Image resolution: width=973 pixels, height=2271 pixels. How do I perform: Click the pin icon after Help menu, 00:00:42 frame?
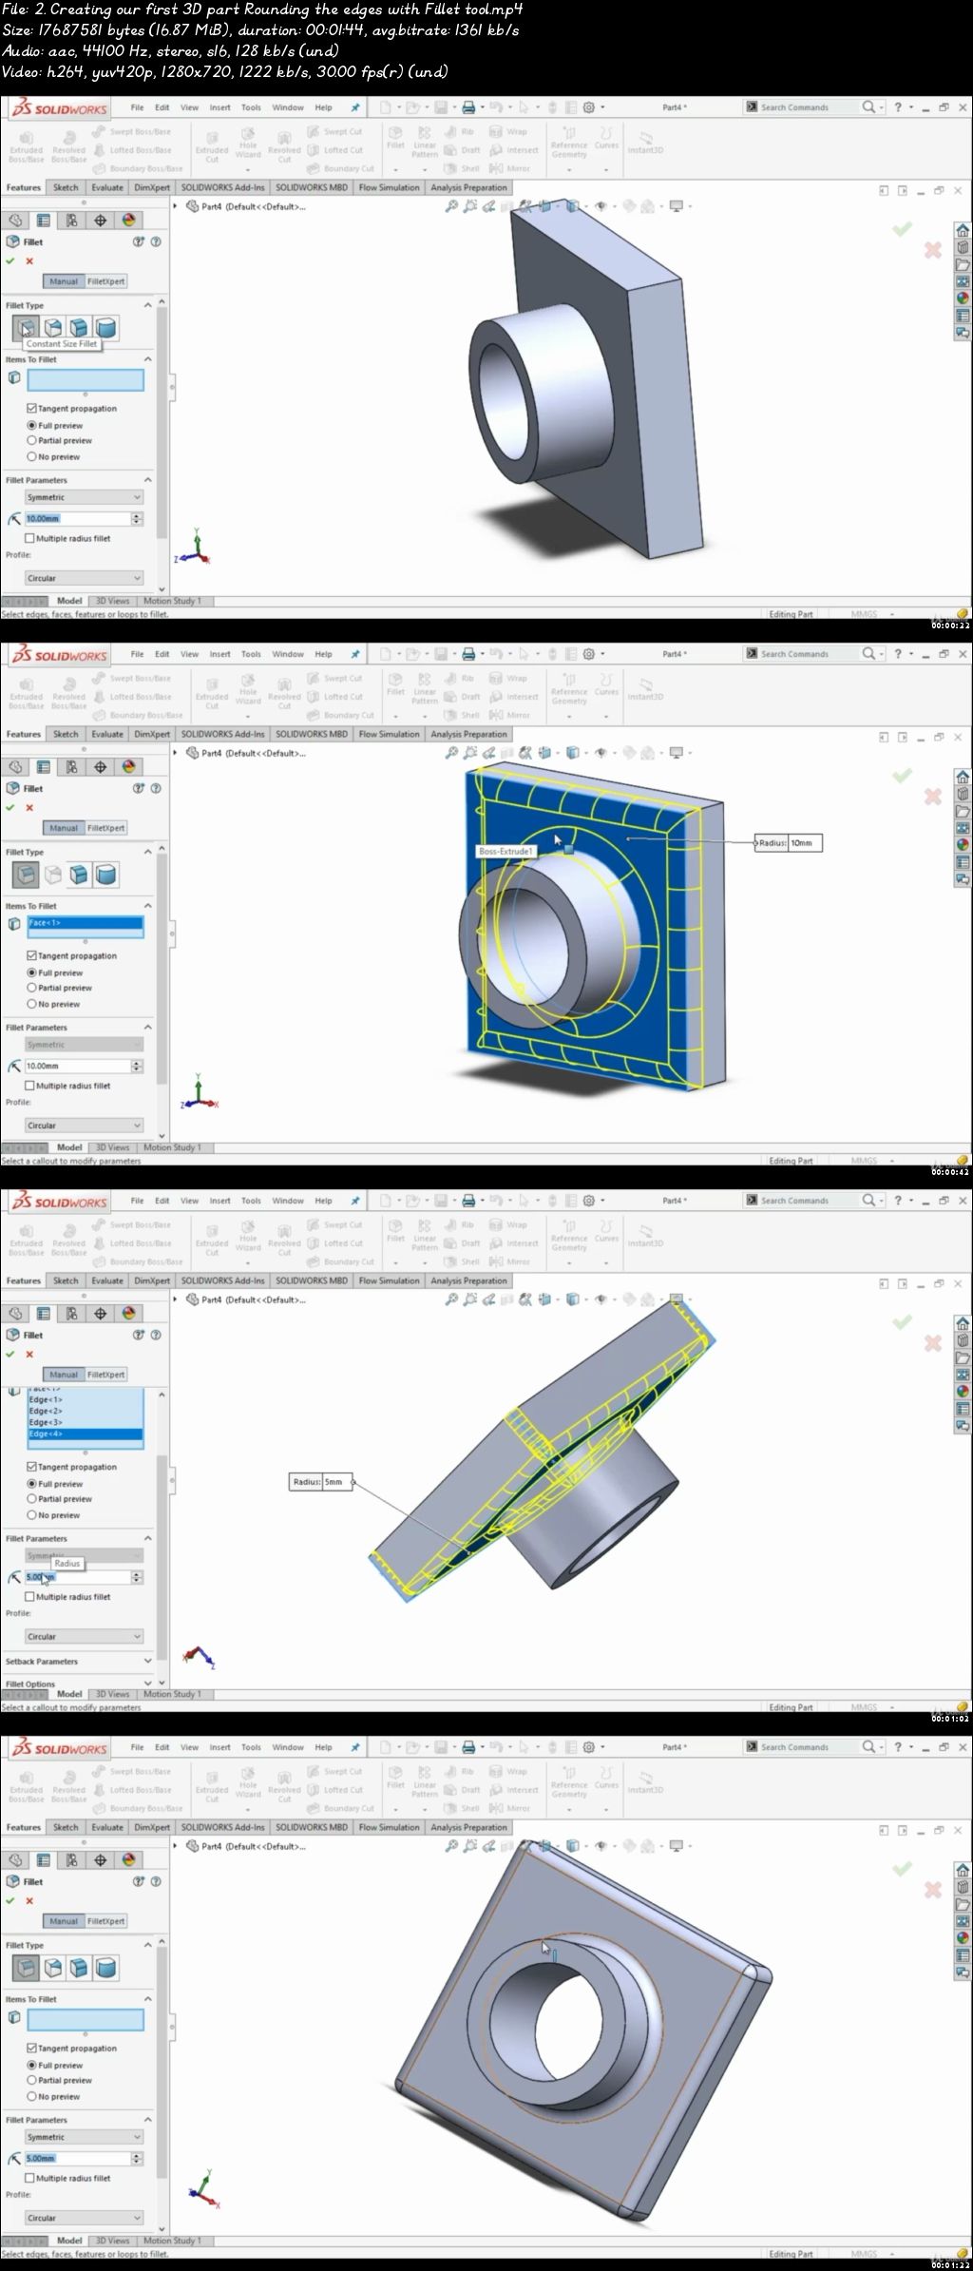point(355,654)
